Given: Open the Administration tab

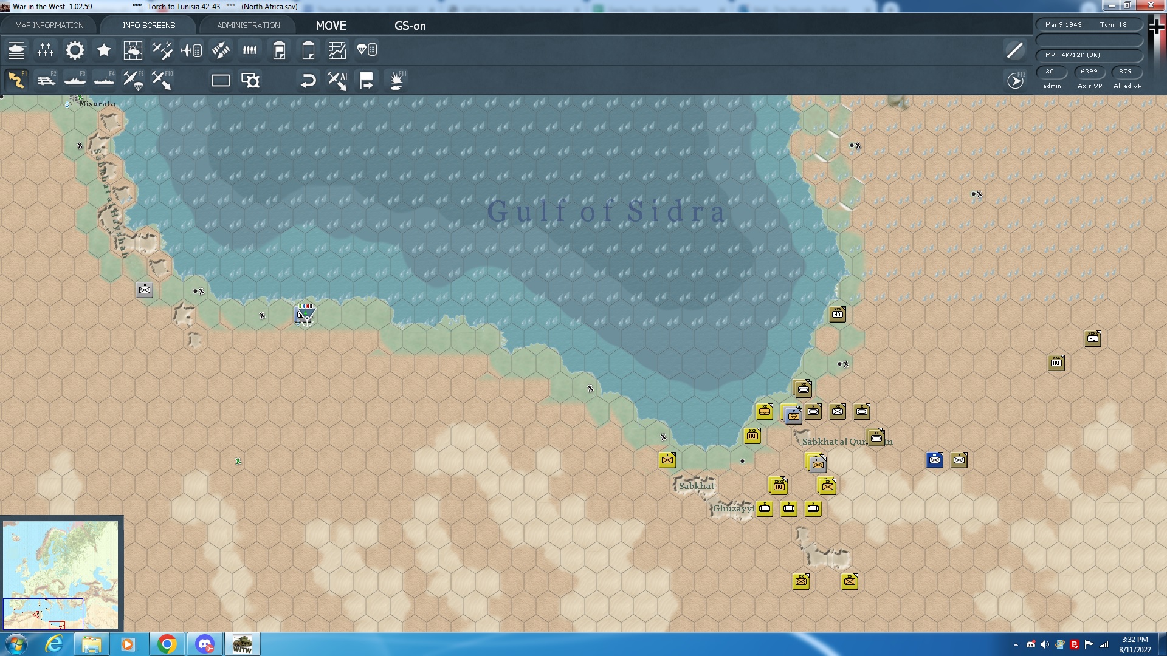Looking at the screenshot, I should click(x=249, y=26).
